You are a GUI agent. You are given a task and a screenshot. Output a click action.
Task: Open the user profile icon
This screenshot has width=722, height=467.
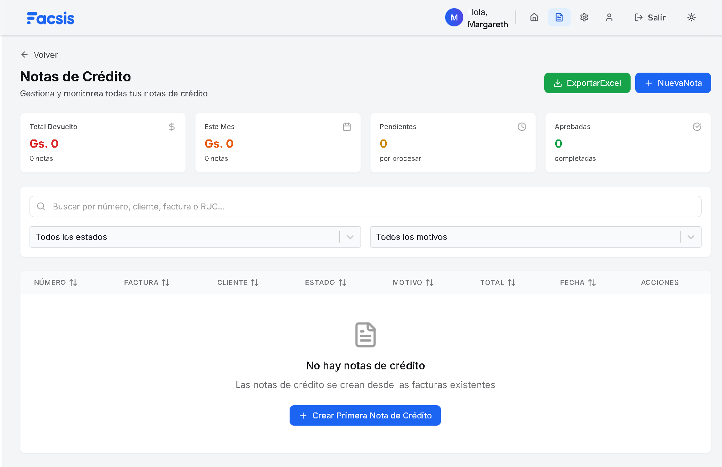(x=609, y=17)
